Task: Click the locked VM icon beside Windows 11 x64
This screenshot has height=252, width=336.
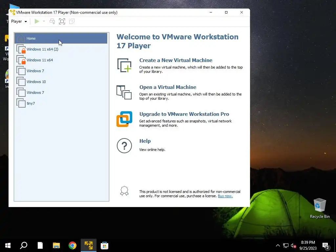Action: coord(21,60)
